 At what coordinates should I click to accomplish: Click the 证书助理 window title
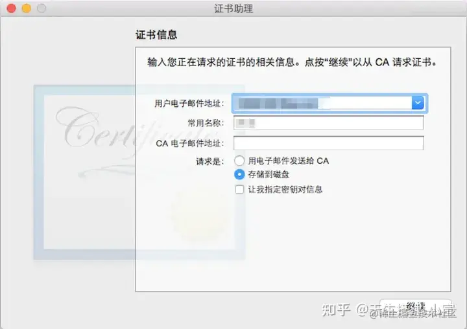(x=233, y=8)
